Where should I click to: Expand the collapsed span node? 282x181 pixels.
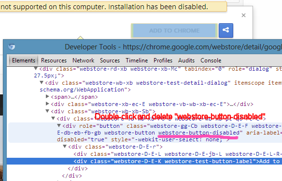coord(47,96)
